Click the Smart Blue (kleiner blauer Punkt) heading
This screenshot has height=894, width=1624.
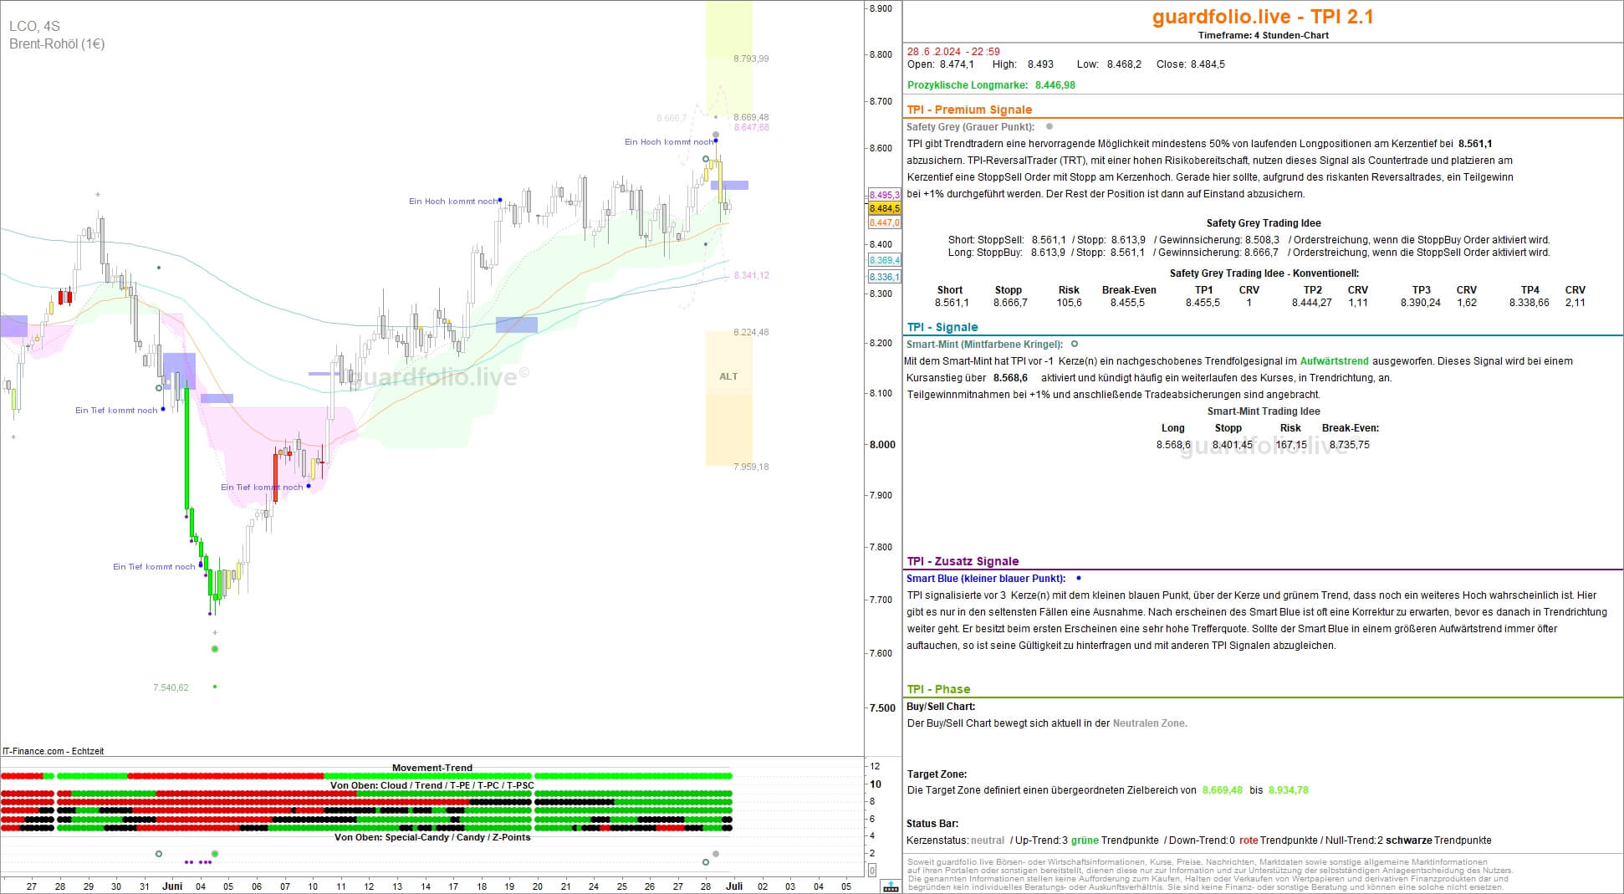point(986,579)
